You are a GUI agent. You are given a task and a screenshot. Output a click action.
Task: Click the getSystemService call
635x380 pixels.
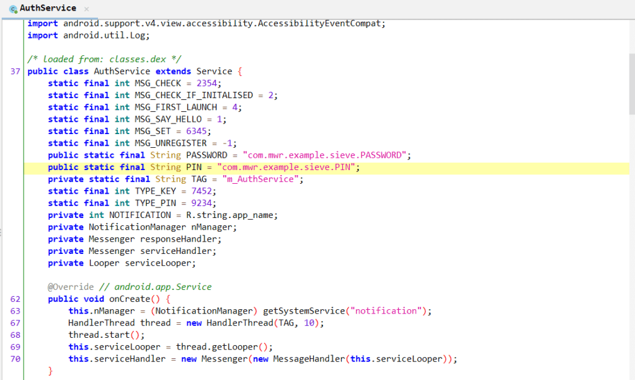(304, 311)
